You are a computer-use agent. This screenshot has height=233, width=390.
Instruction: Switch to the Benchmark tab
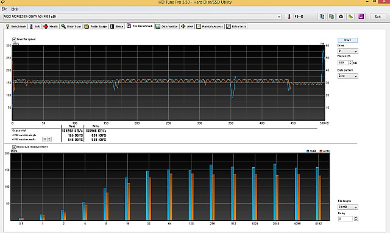16,26
